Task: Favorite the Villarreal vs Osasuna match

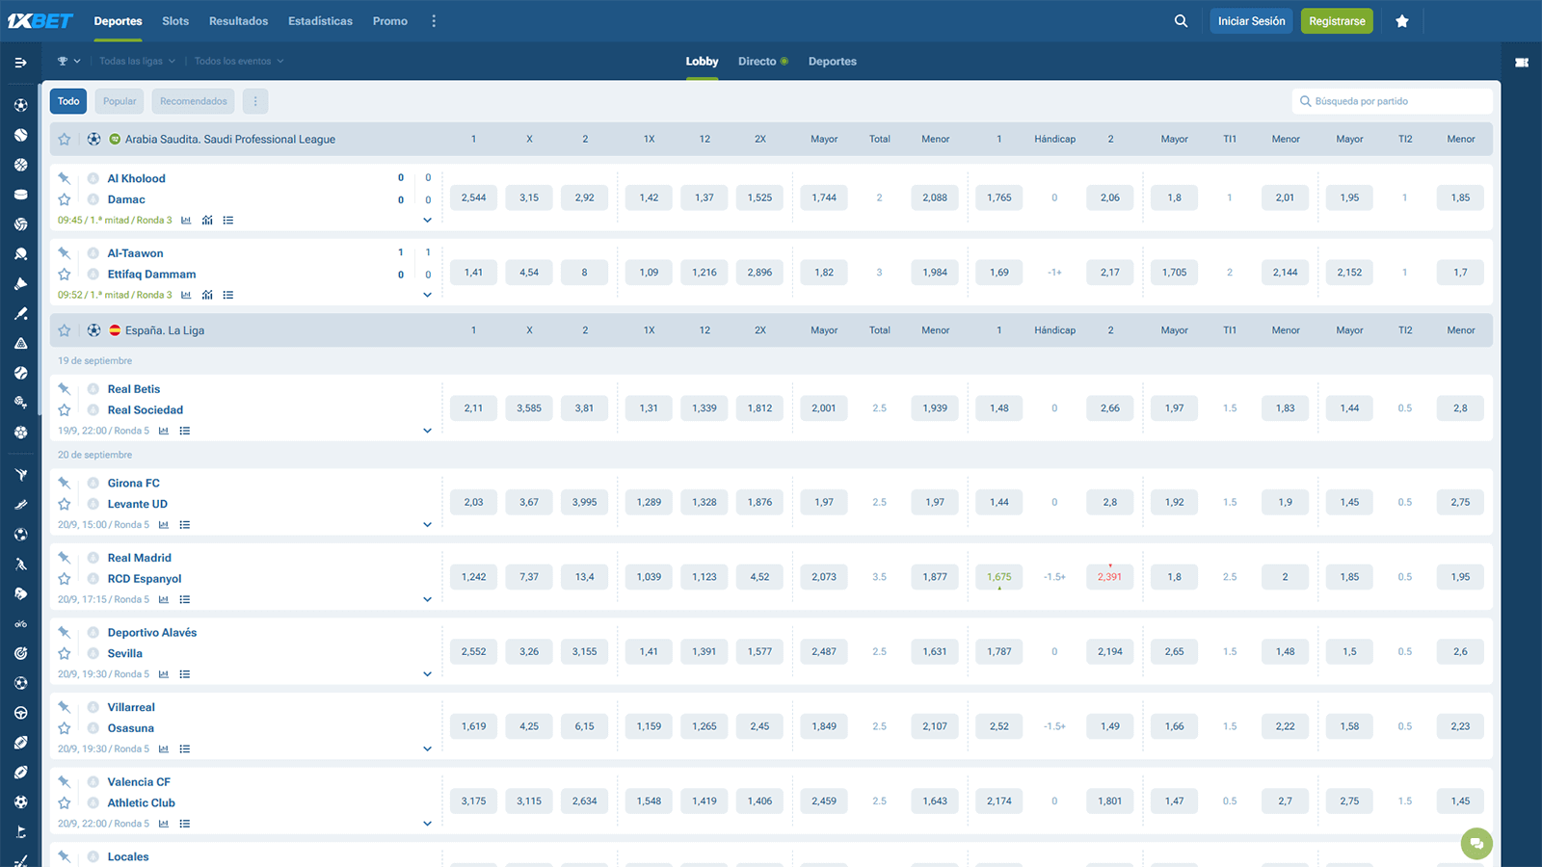Action: click(x=65, y=728)
